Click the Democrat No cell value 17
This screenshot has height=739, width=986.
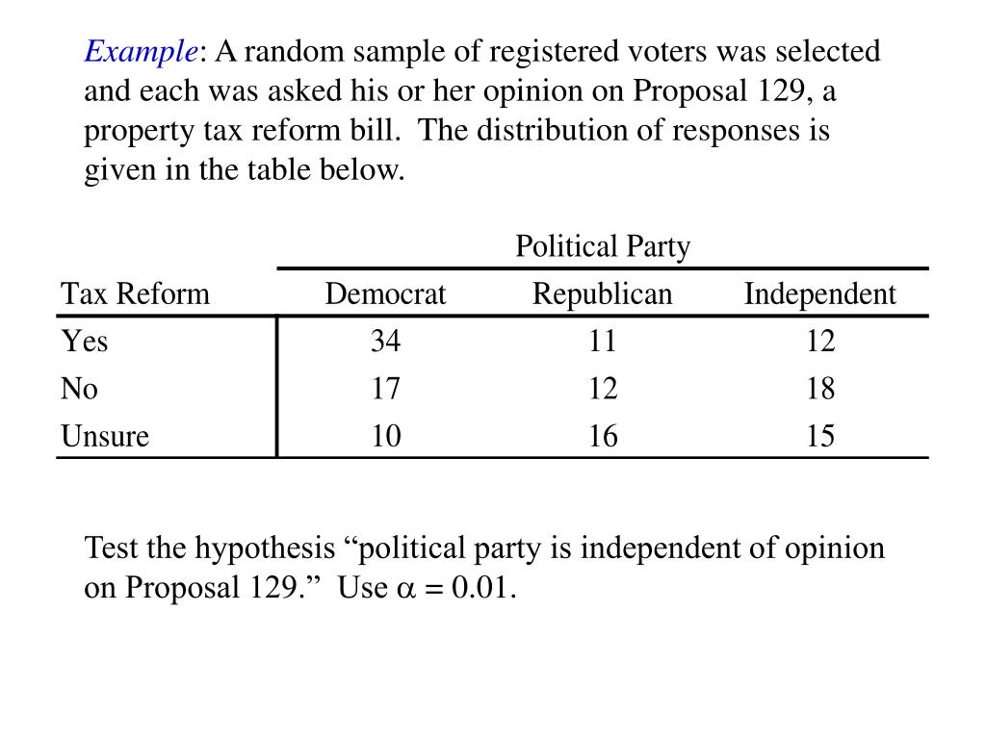[x=385, y=389]
